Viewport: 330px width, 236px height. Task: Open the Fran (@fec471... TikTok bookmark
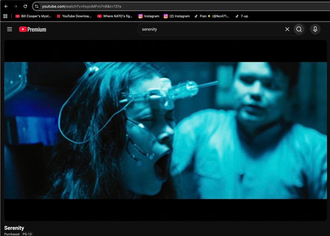(x=212, y=16)
